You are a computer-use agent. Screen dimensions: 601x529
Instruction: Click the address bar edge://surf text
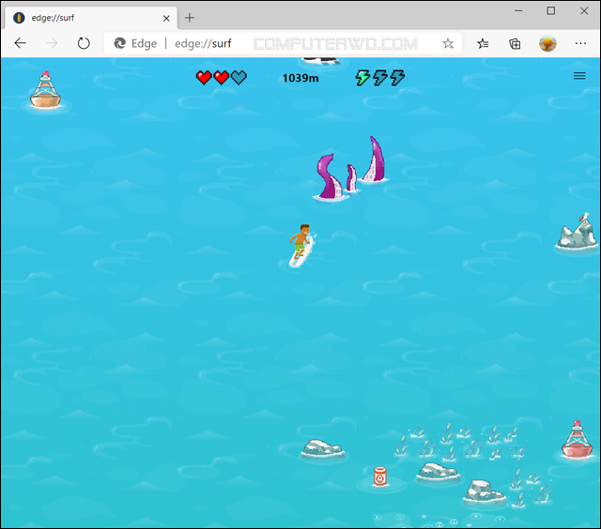[203, 44]
